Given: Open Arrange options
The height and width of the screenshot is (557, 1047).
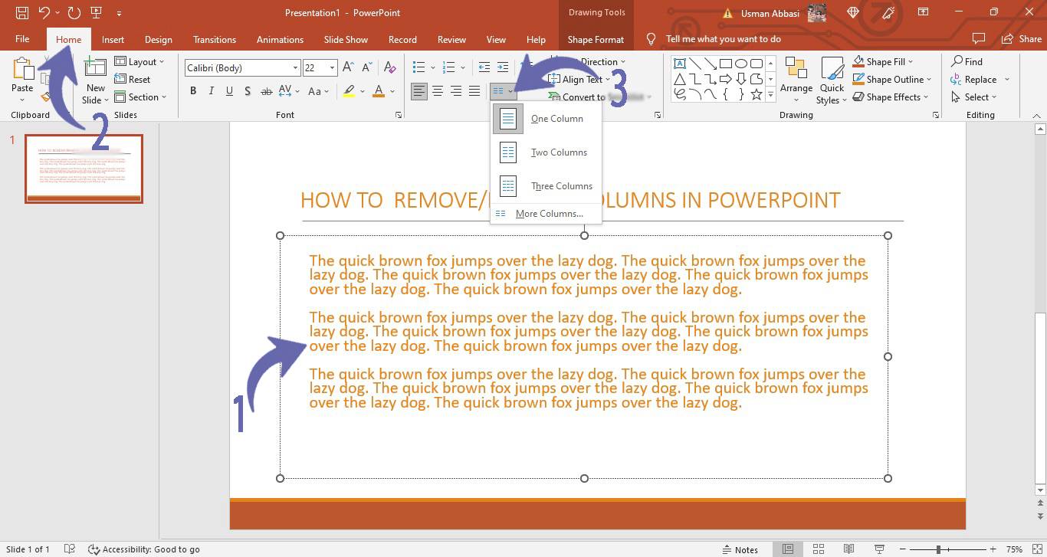Looking at the screenshot, I should tap(796, 80).
